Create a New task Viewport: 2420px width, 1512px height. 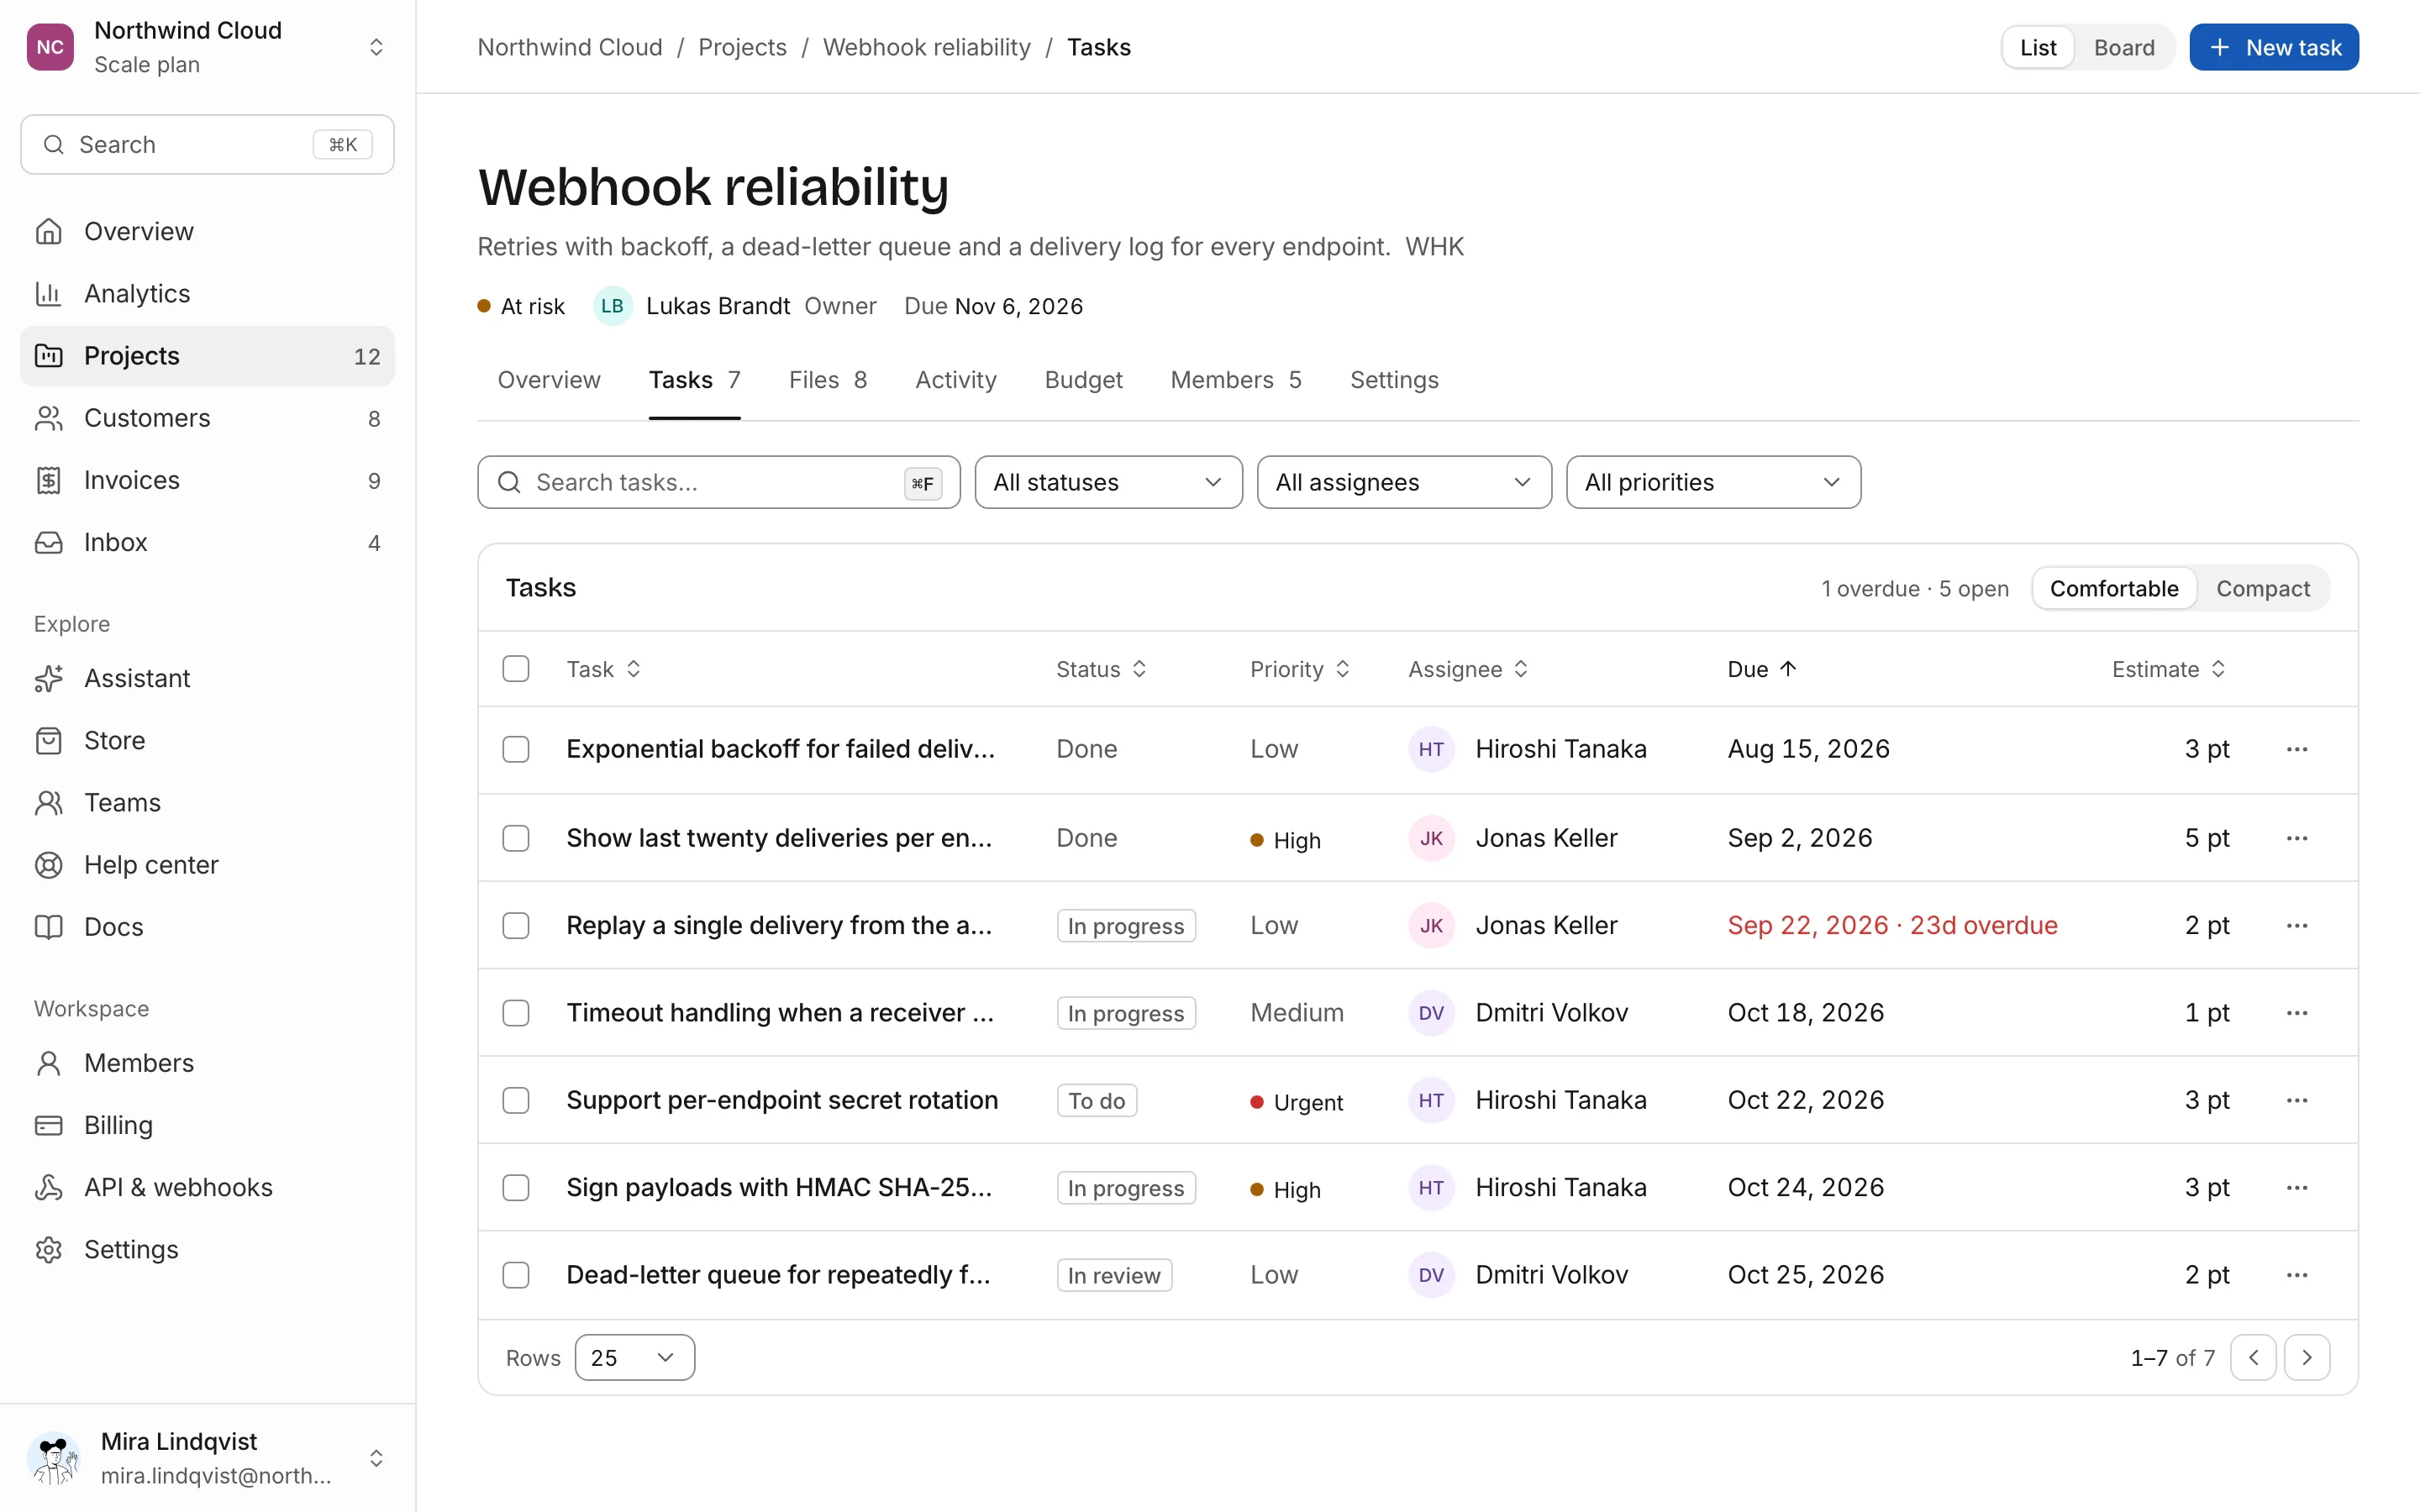pos(2274,47)
